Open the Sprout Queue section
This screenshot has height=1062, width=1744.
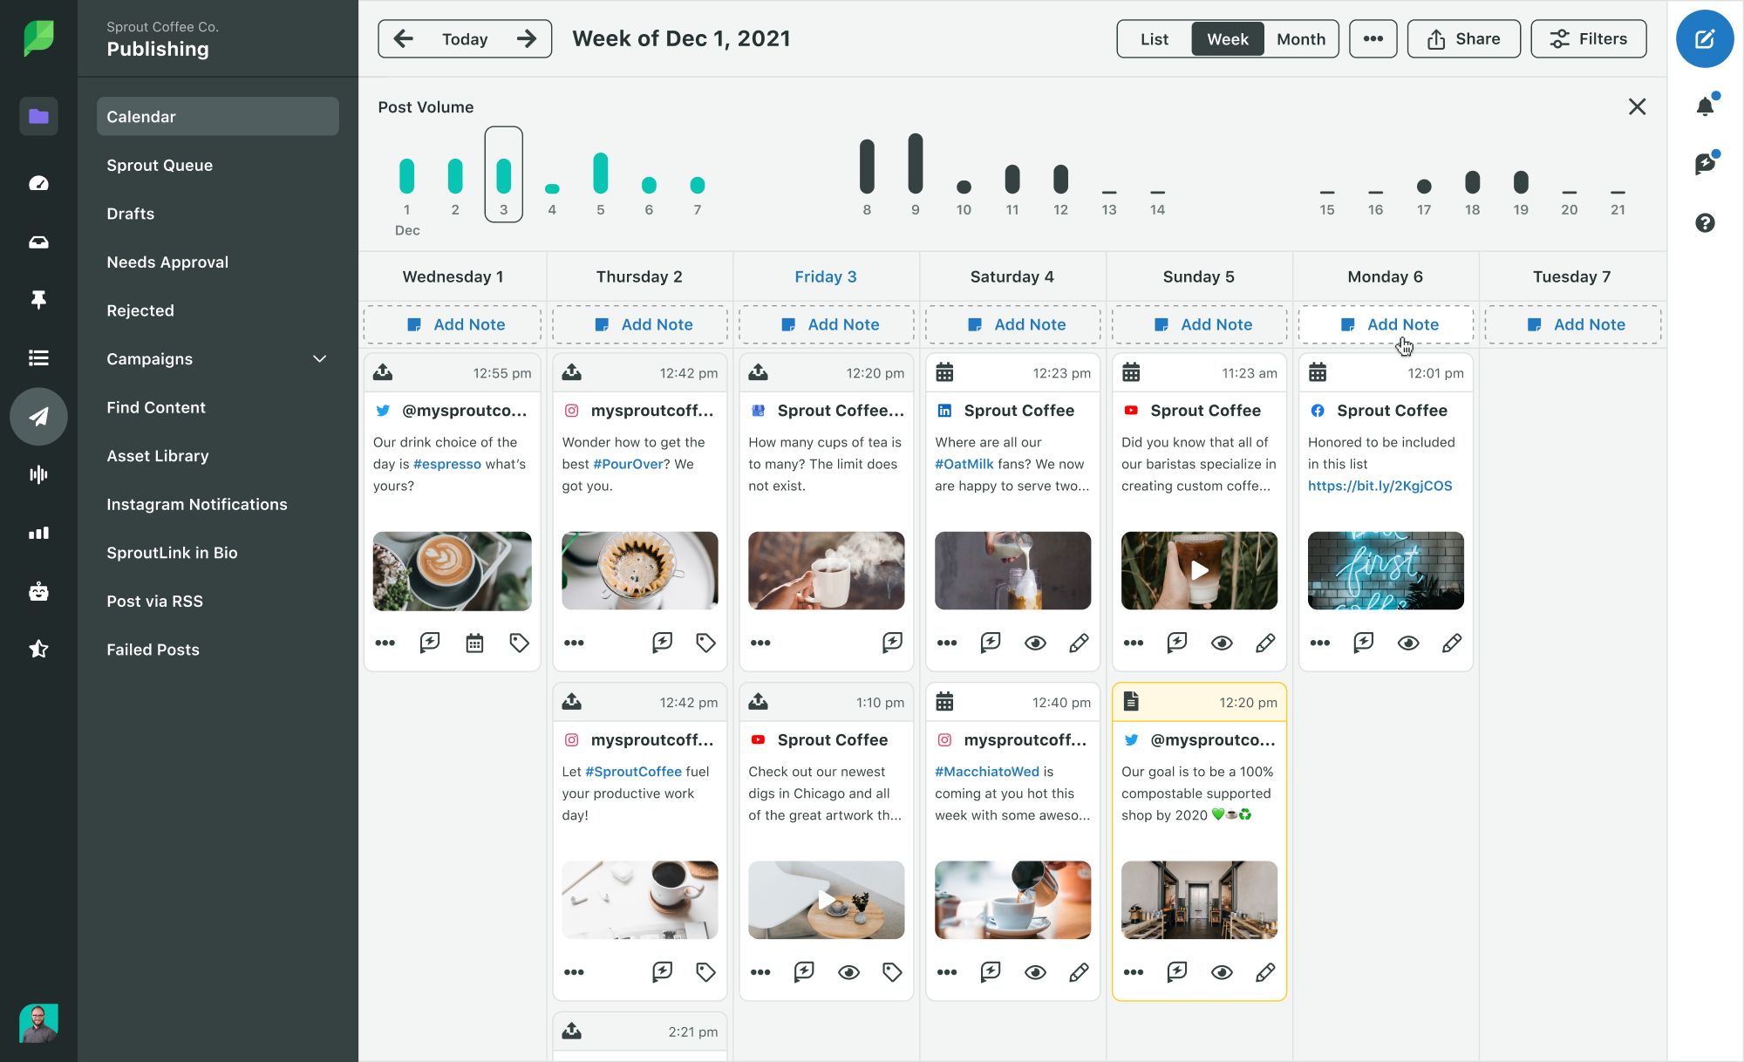[x=160, y=164]
